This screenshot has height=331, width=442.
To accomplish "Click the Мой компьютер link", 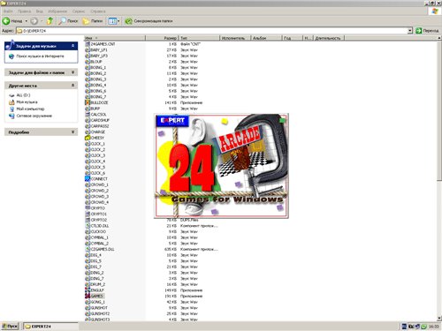I will 30,109.
